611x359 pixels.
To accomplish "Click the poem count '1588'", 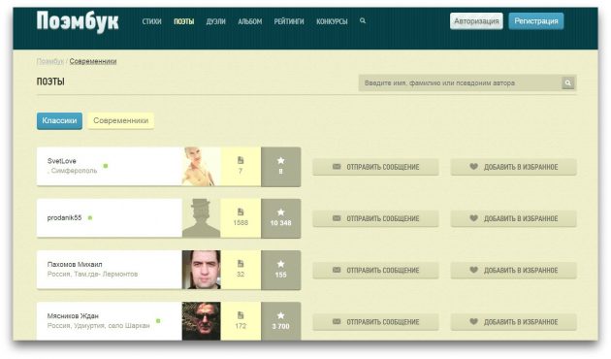I will [x=241, y=222].
